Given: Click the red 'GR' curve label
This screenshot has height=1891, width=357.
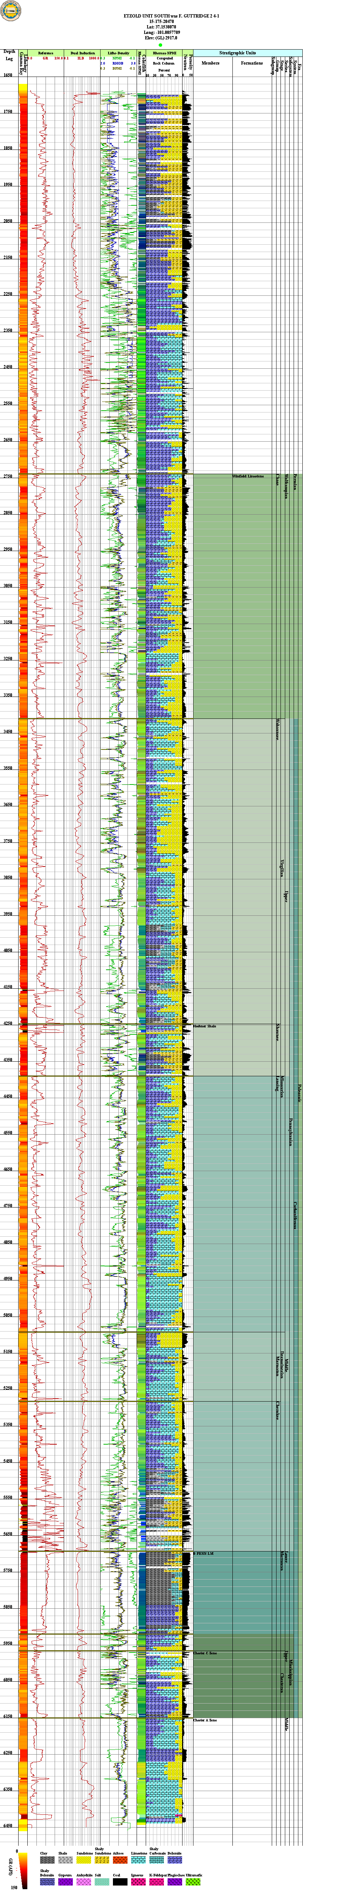Looking at the screenshot, I should (x=46, y=59).
